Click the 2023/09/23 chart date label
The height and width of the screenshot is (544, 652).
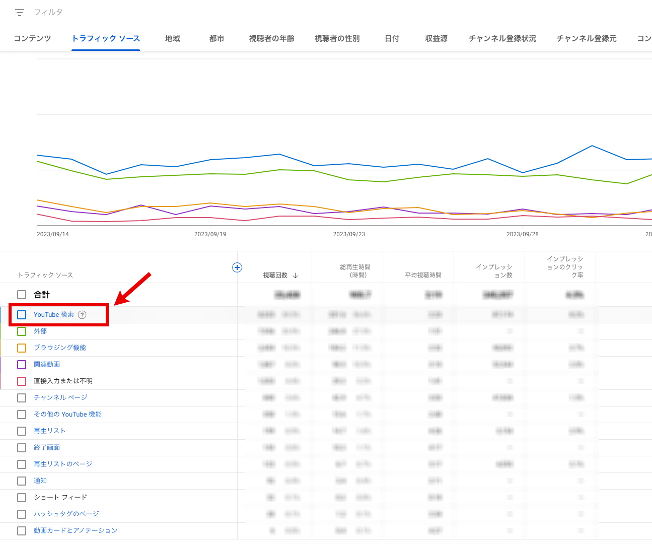point(349,234)
